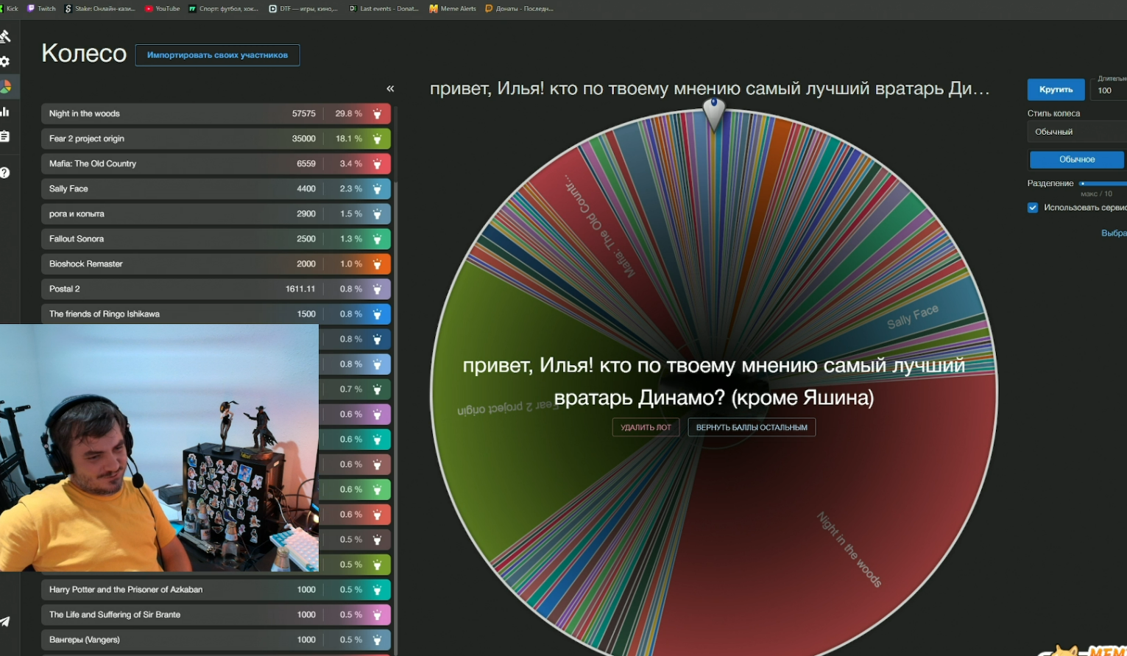Select the Fallout Sonora list row

click(x=216, y=239)
